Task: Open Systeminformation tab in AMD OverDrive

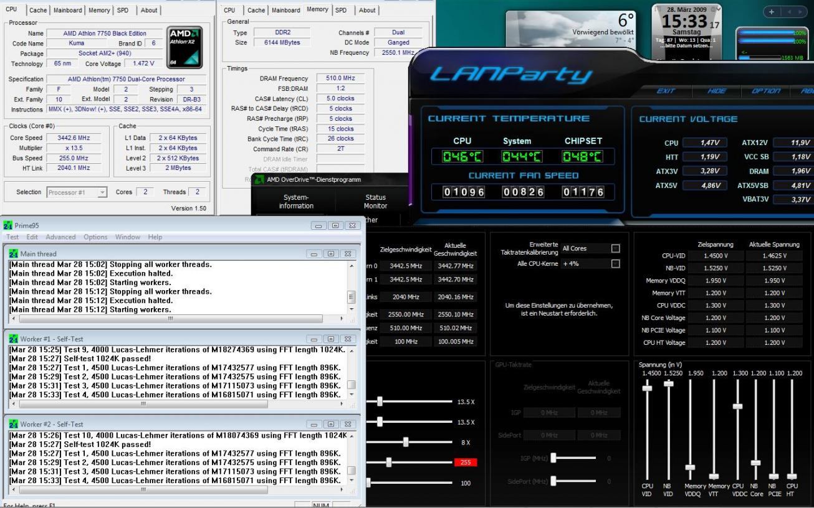Action: [x=296, y=202]
